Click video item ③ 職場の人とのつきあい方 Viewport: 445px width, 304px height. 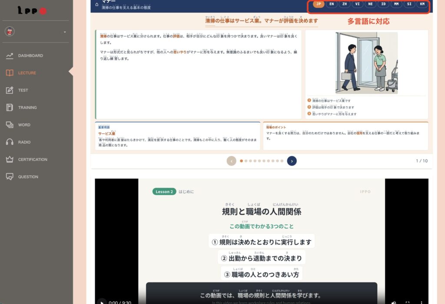[x=261, y=274]
